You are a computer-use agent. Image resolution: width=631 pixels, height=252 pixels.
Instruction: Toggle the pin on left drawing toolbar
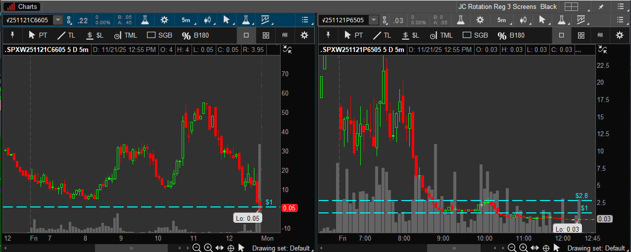click(x=13, y=35)
